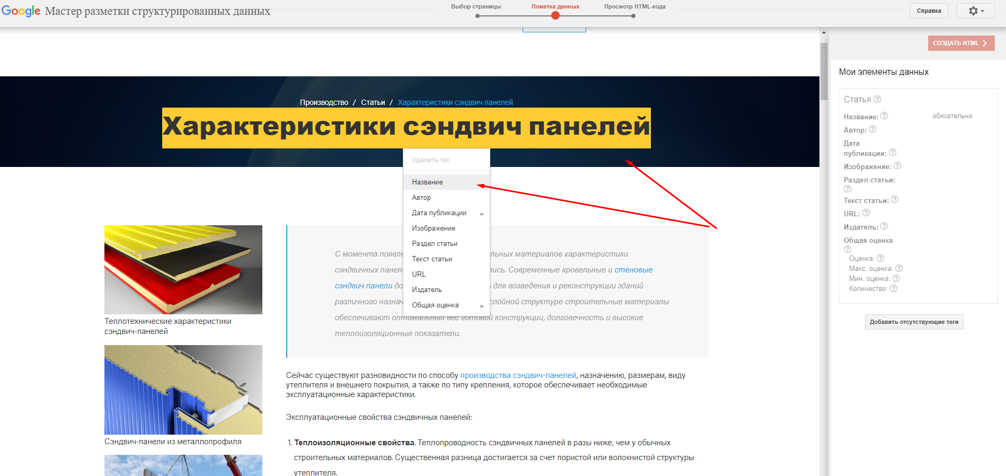Click help icon next to Название field

click(884, 116)
